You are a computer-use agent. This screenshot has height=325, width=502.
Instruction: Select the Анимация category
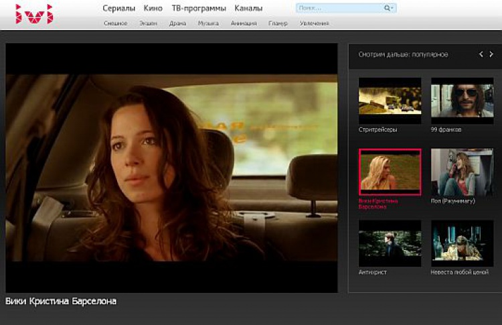244,23
